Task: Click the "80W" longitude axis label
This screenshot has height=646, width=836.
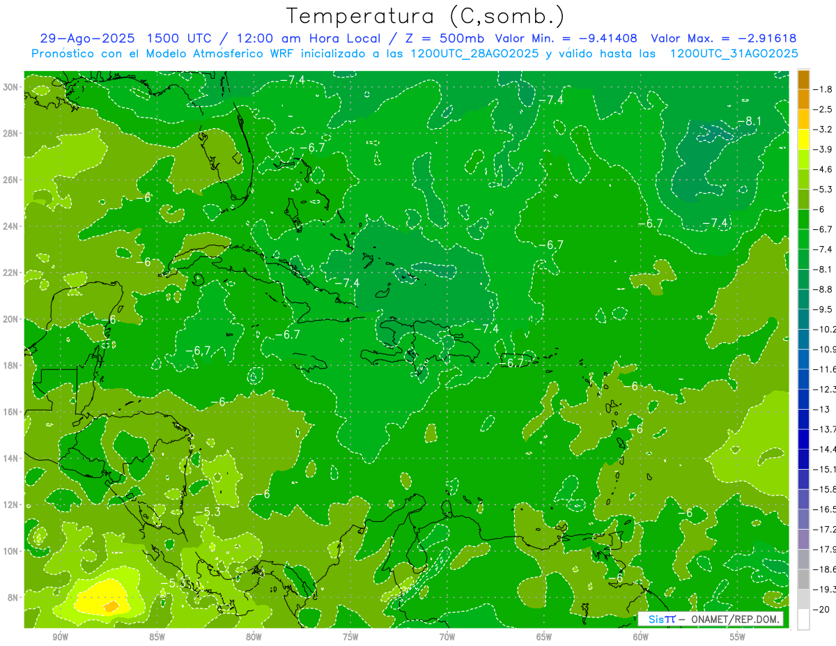Action: click(254, 637)
